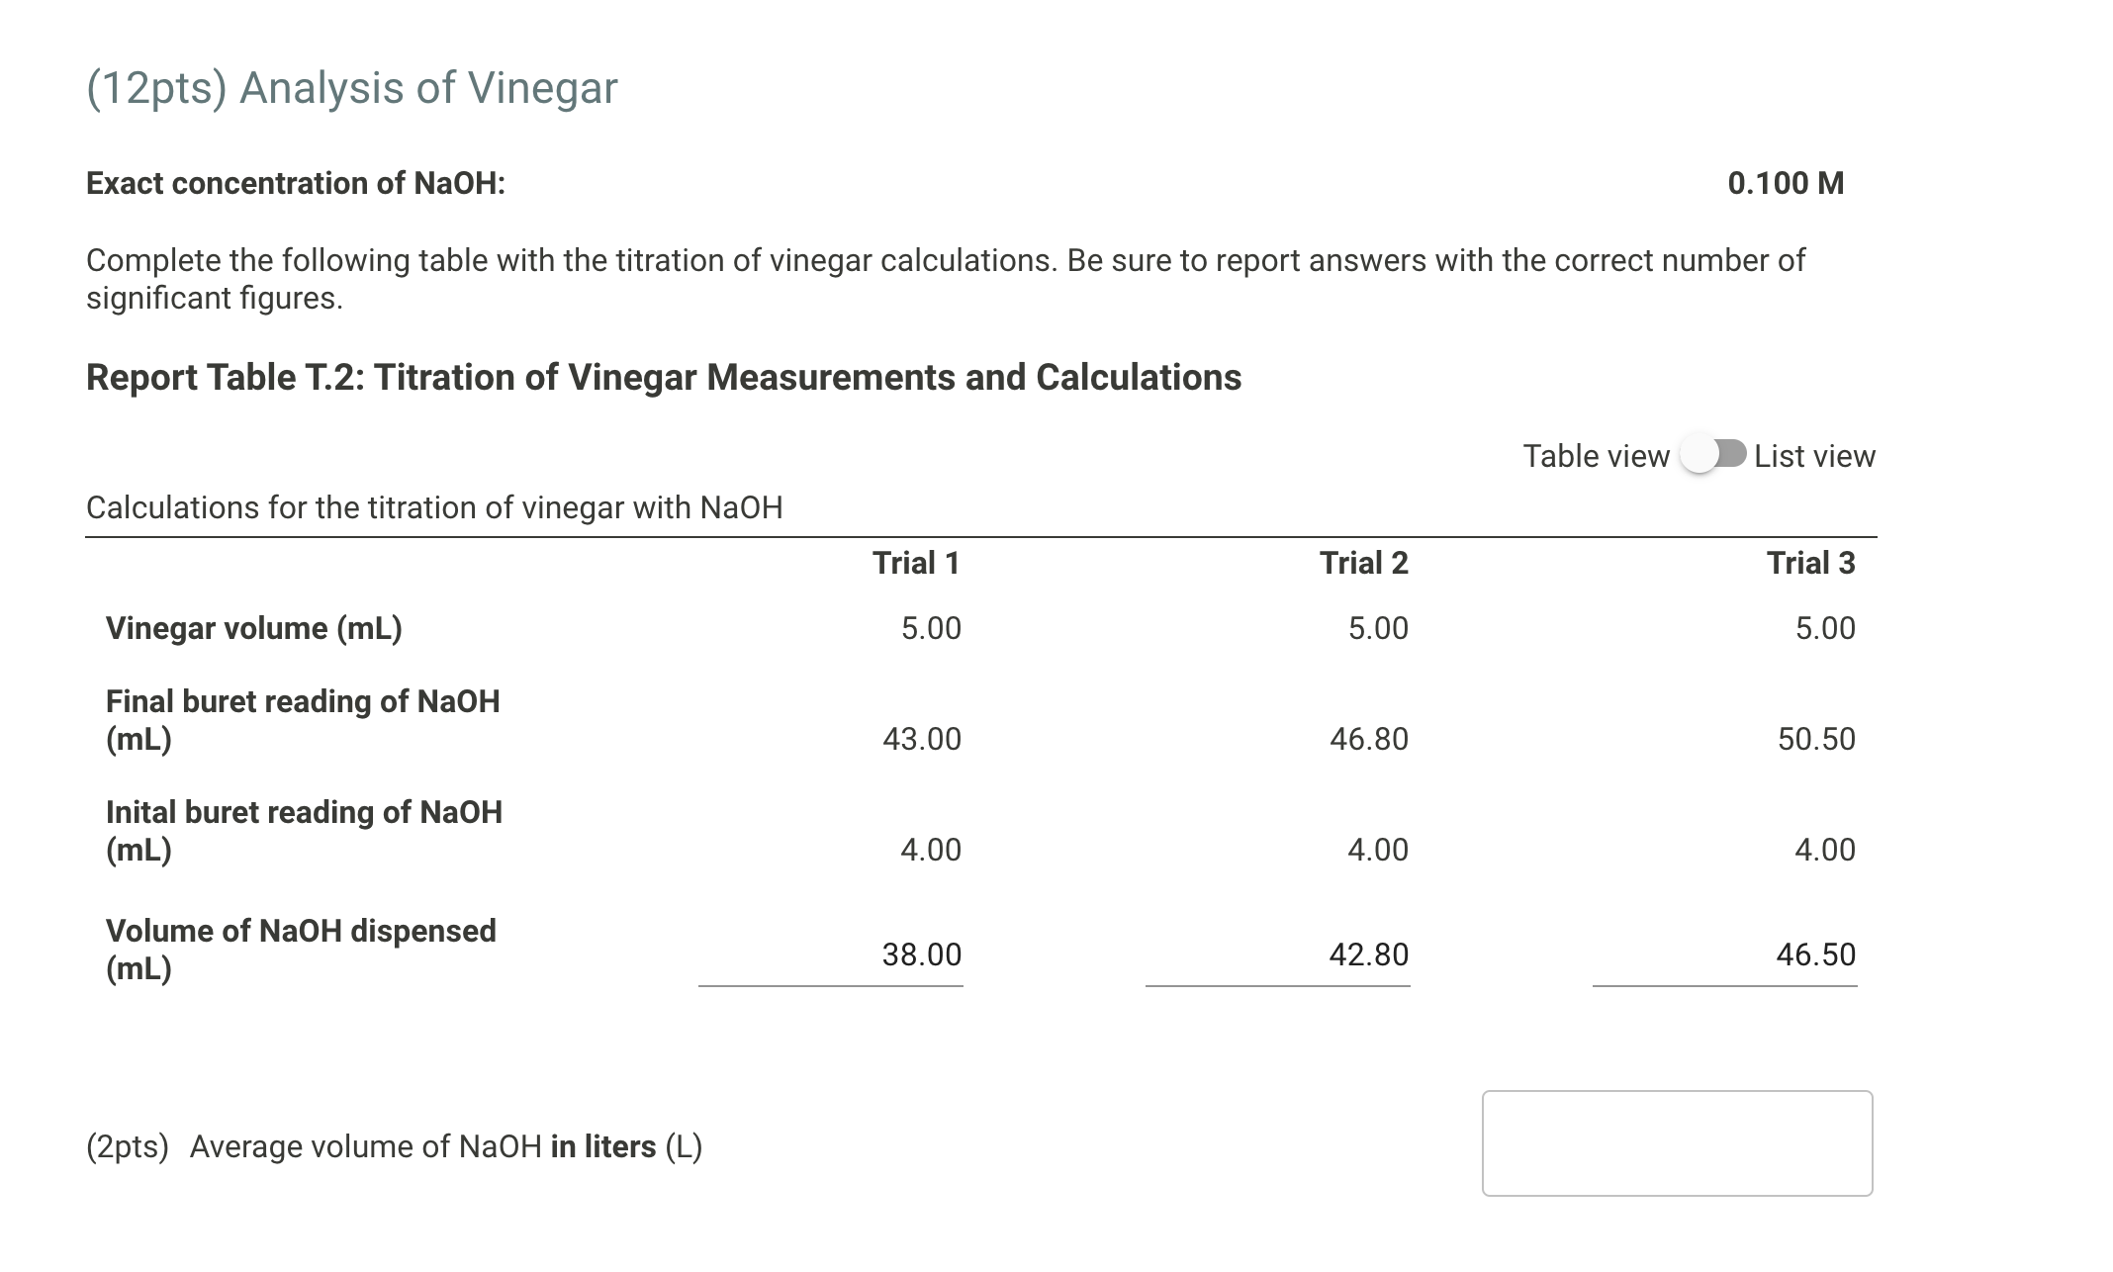
Task: Click the Trial 1 column header
Action: coord(916,563)
